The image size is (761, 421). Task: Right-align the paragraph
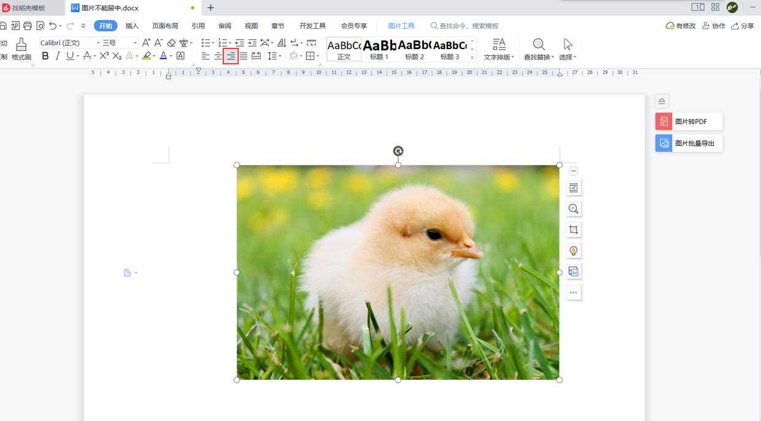[231, 56]
